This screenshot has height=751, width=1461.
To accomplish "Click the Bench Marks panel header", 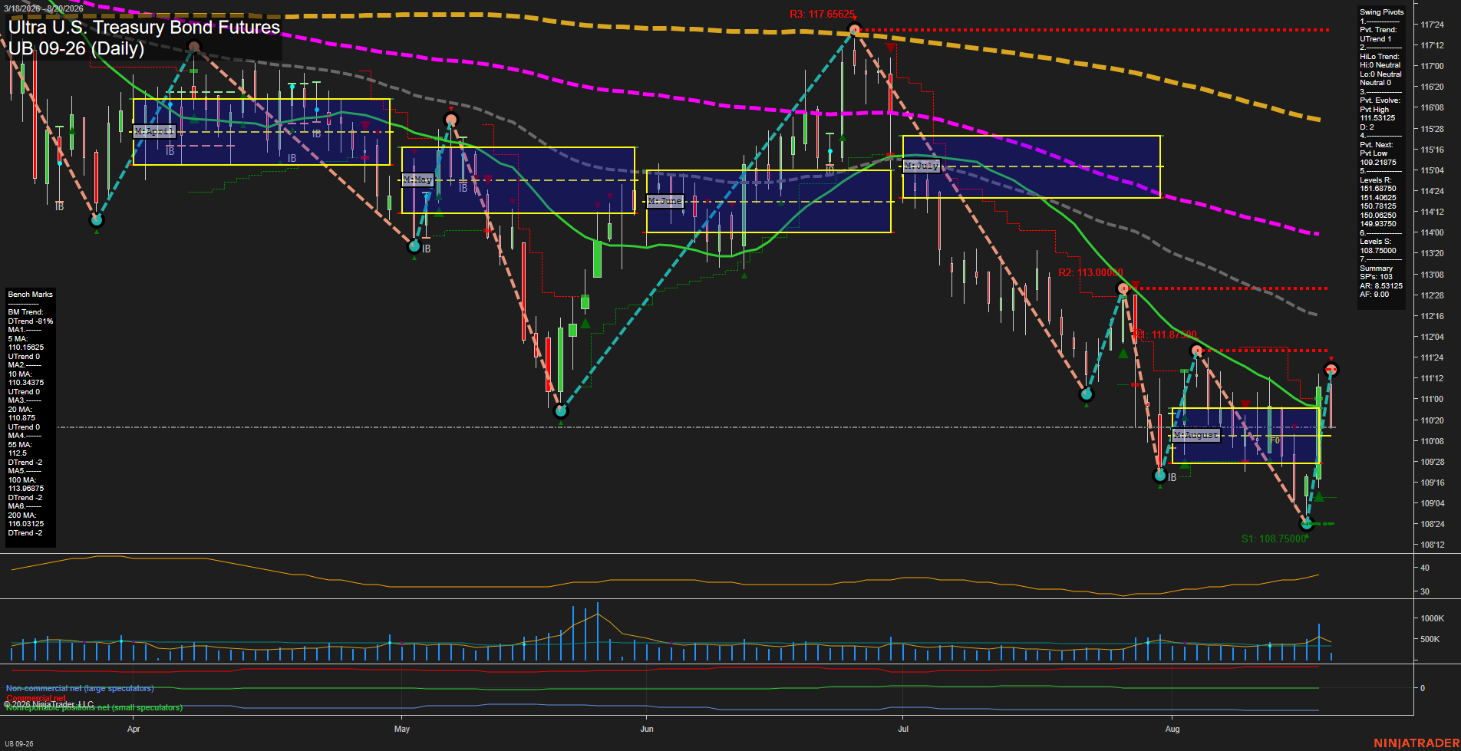I will click(31, 295).
